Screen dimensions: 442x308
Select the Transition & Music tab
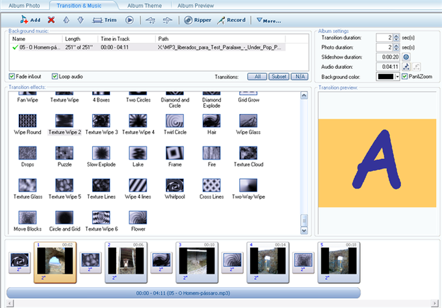point(79,6)
